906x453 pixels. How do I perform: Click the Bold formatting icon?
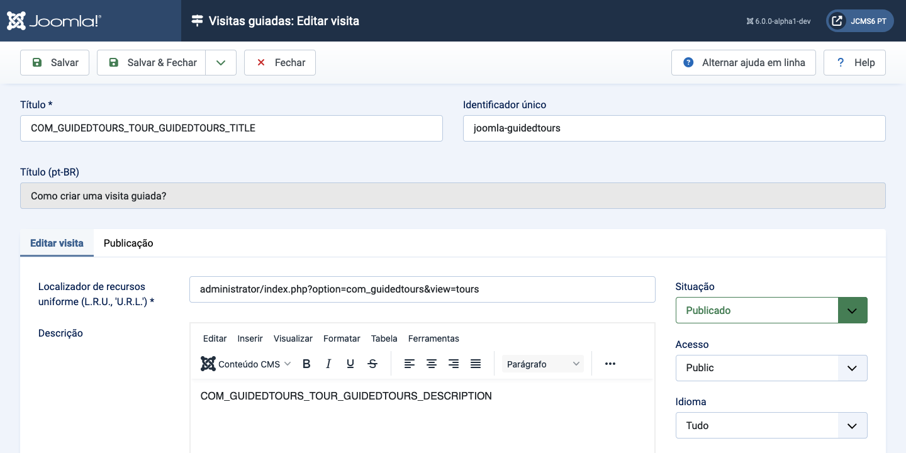306,364
